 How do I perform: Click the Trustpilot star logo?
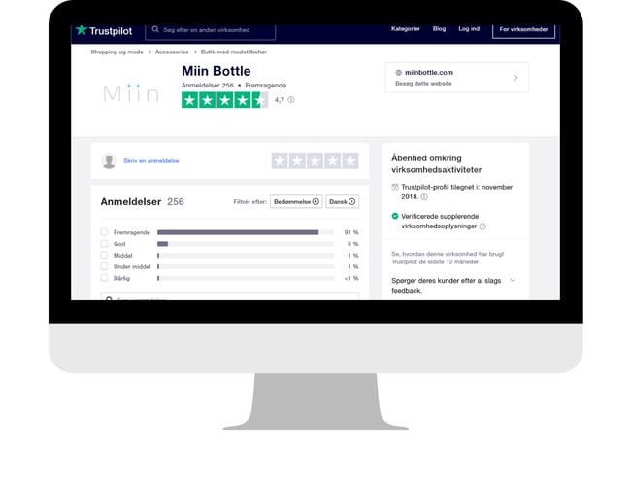coord(82,30)
